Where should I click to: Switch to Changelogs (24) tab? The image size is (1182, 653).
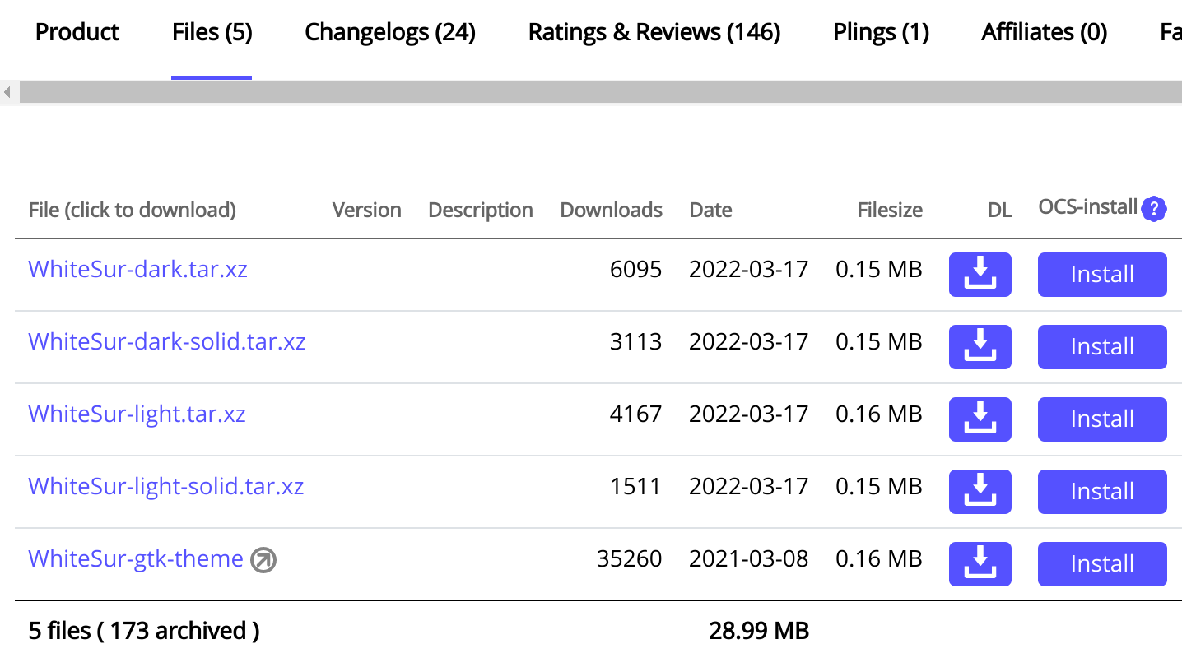coord(390,32)
